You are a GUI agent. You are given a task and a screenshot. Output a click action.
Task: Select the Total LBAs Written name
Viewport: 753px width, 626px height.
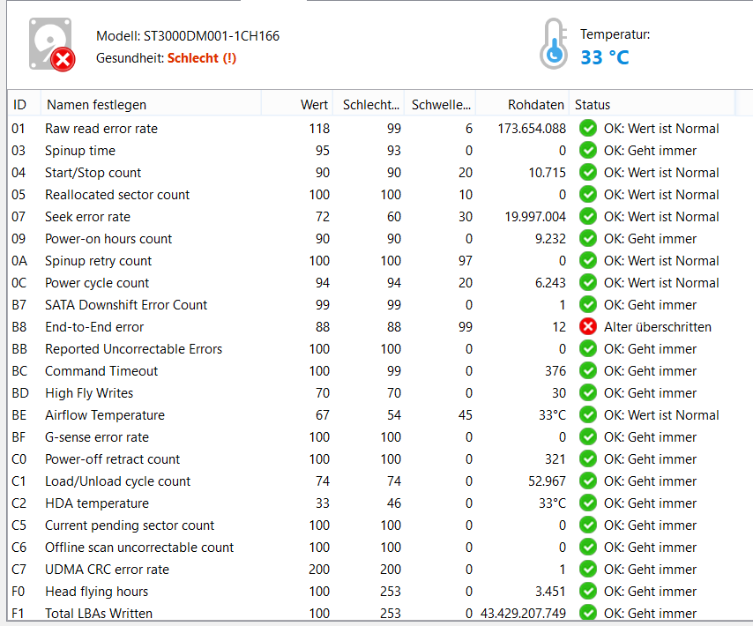pyautogui.click(x=99, y=614)
